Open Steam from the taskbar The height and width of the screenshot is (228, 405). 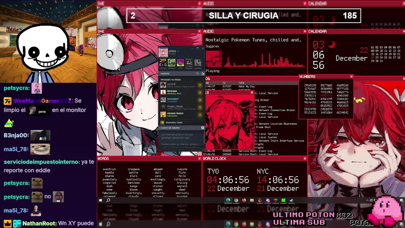click(291, 200)
